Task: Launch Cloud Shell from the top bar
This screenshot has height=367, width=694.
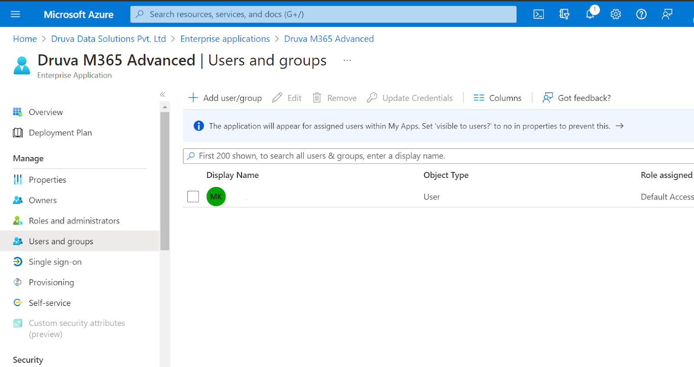Action: [538, 14]
